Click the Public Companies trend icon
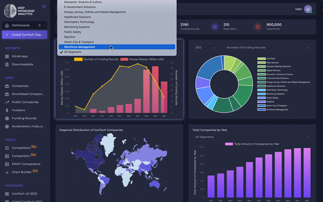 point(7,102)
